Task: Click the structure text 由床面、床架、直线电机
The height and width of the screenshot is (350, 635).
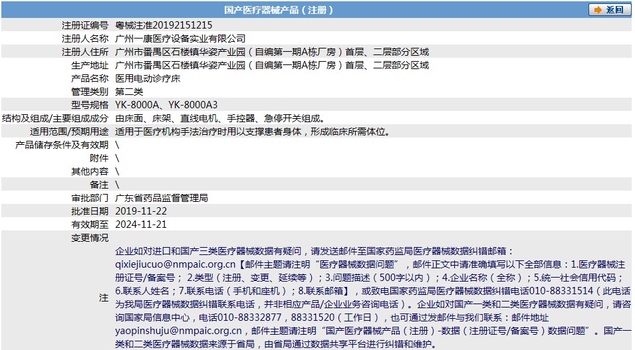Action: tap(166, 119)
